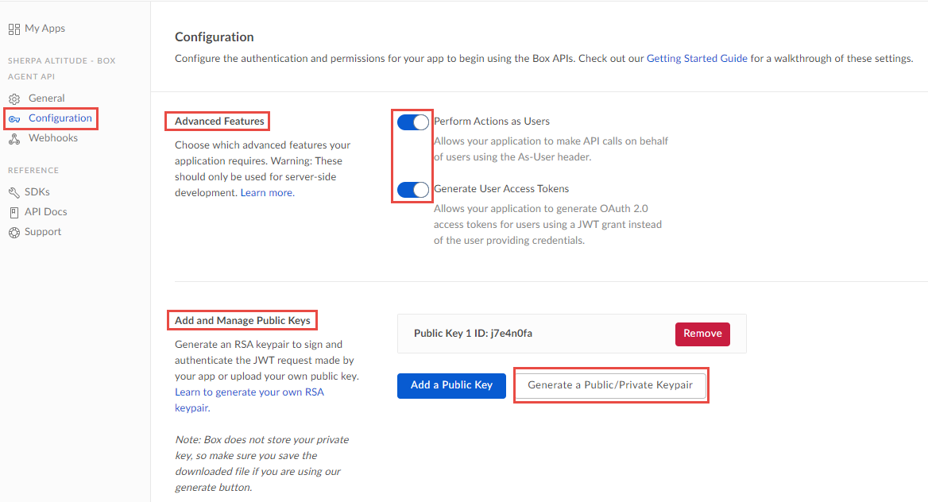Viewport: 928px width, 502px height.
Task: Click Learn more under Advanced Features
Action: pyautogui.click(x=266, y=193)
